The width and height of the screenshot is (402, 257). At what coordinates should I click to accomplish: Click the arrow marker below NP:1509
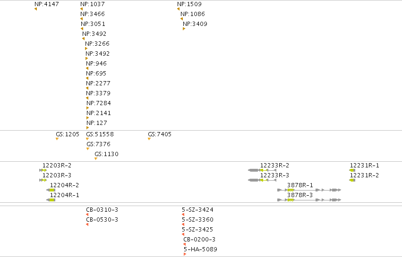(178, 9)
